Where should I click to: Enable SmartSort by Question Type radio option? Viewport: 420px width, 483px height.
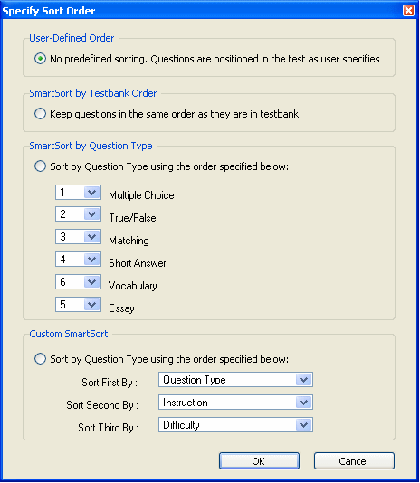coord(40,166)
